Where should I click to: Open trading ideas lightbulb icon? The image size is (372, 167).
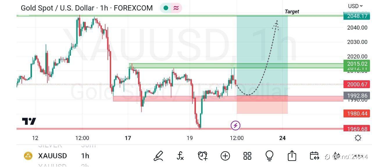point(269,156)
